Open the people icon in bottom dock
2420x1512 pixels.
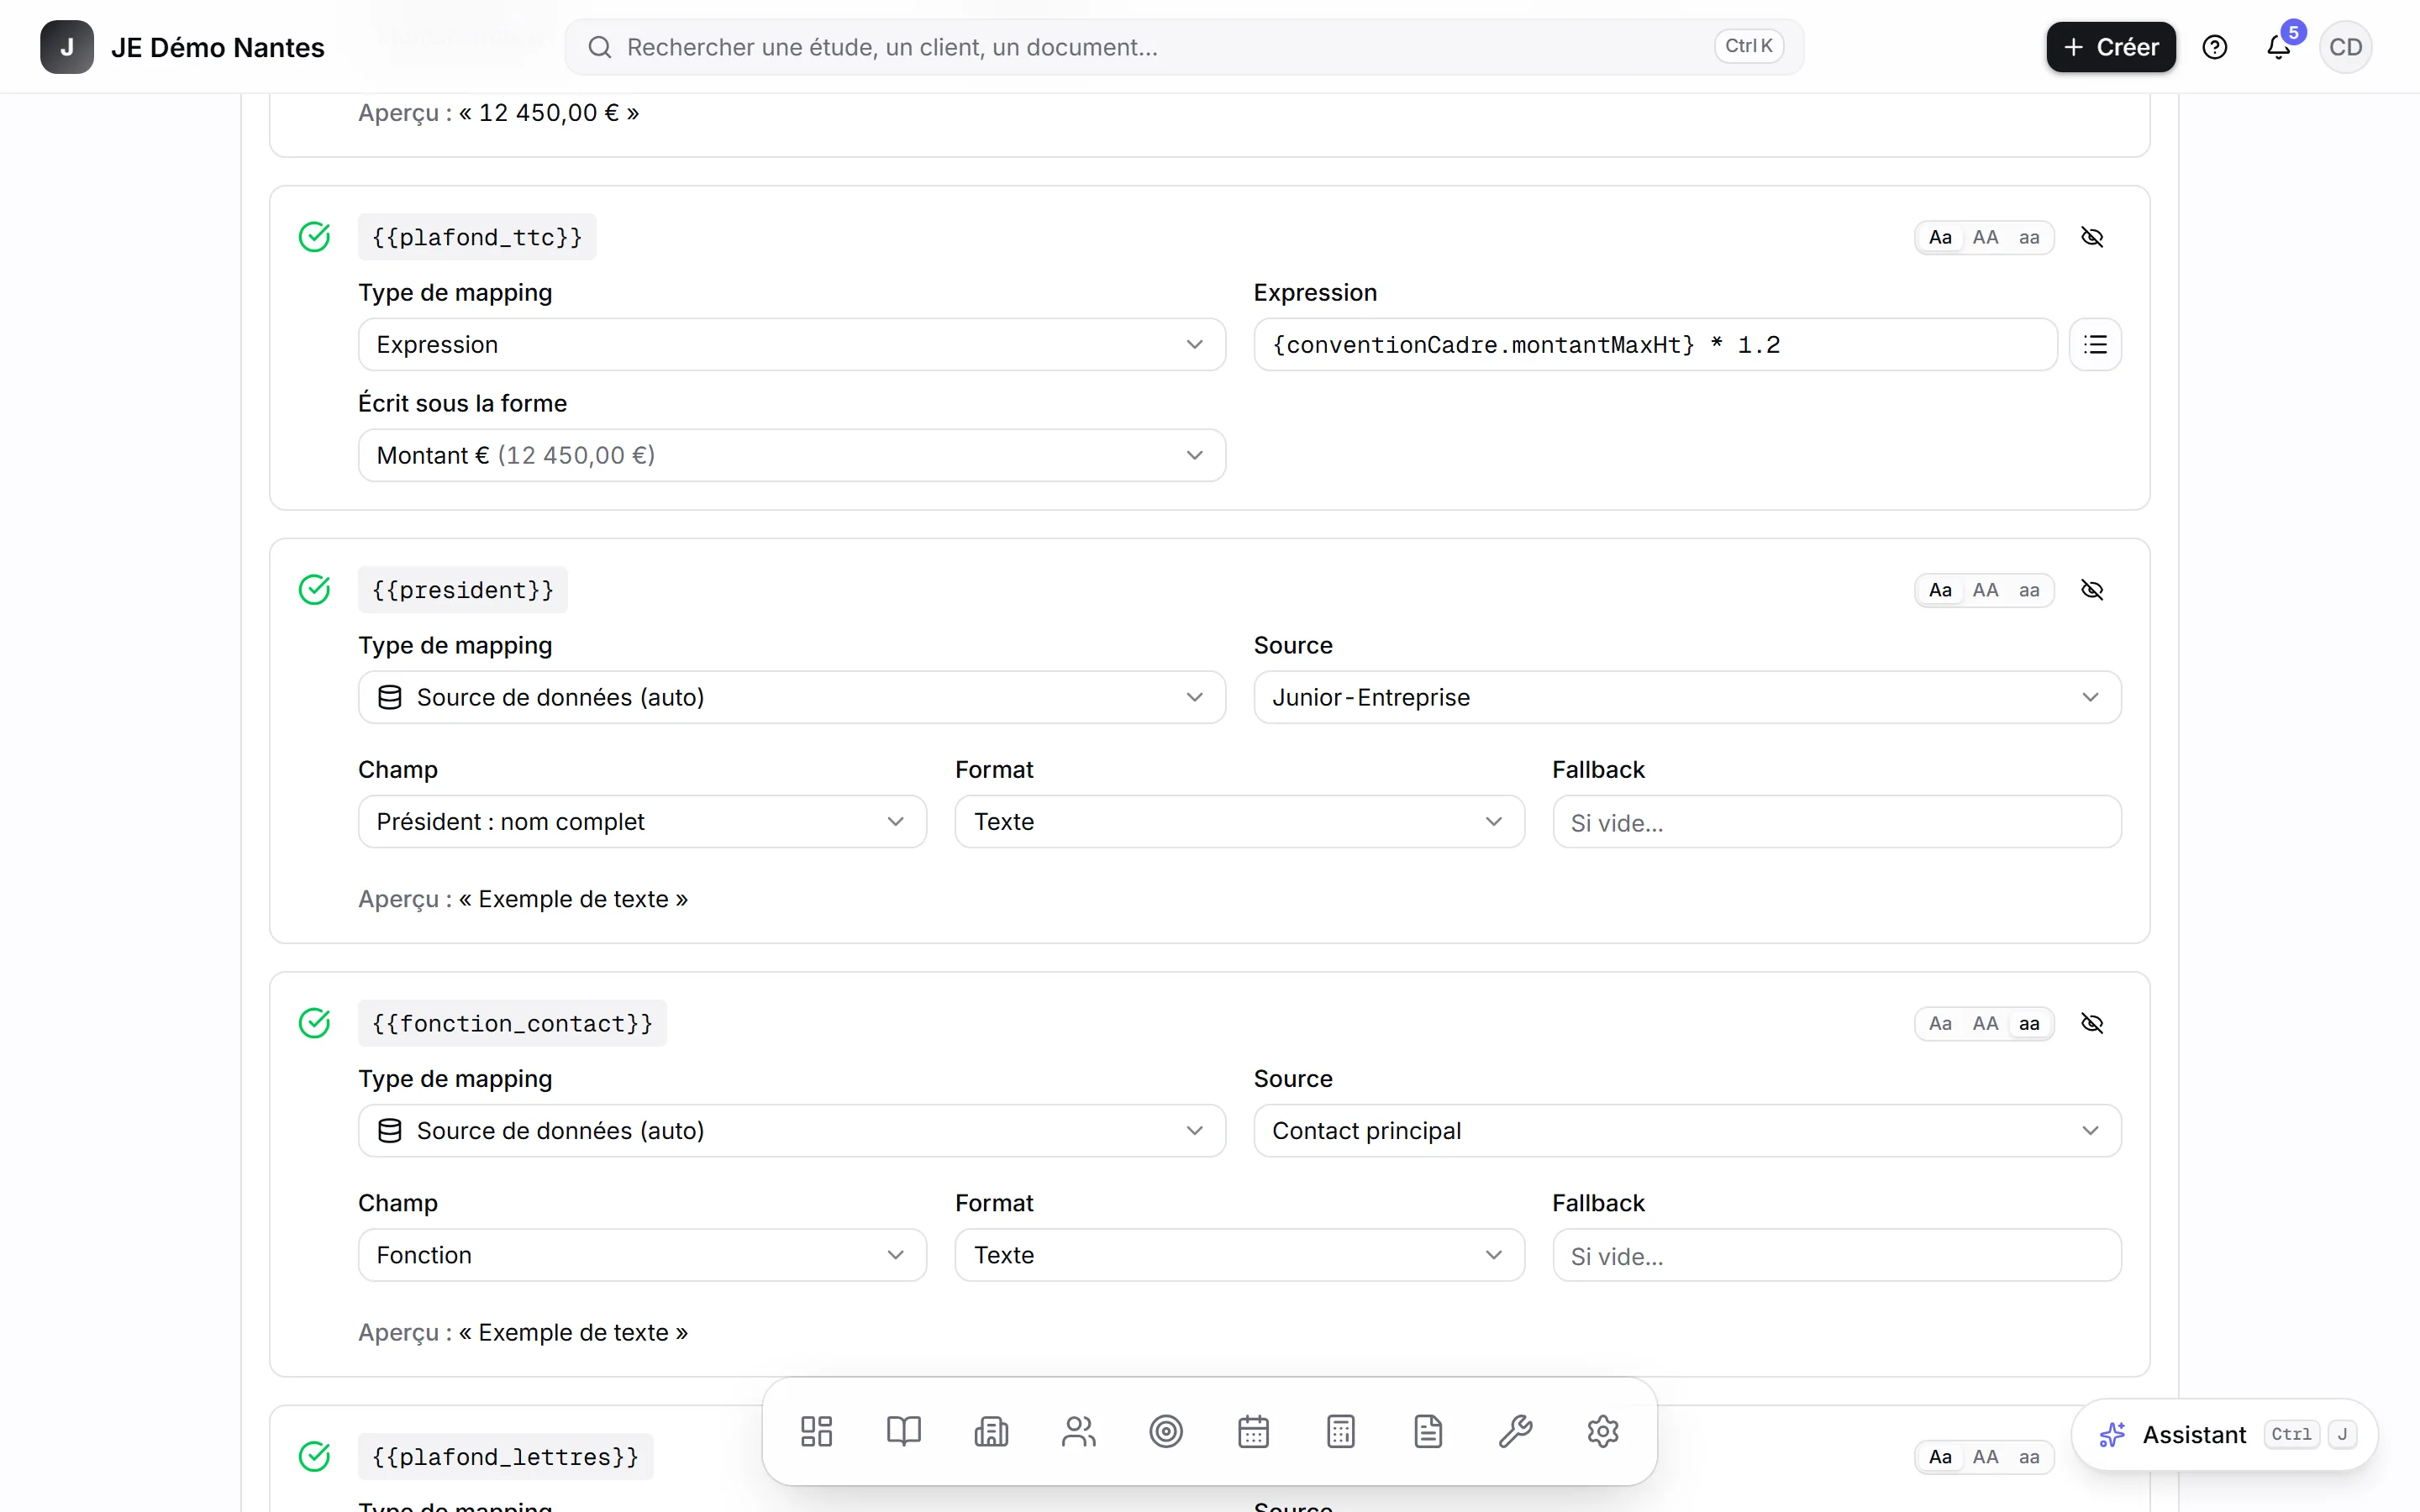[1079, 1431]
